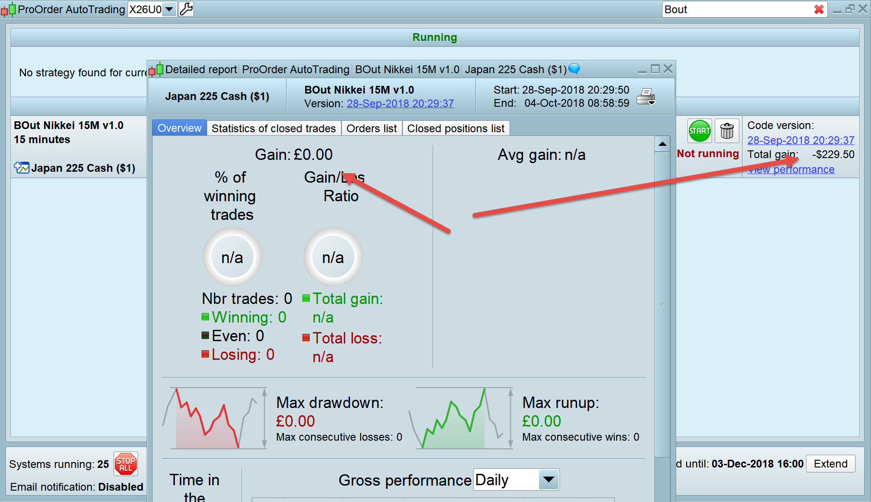Click the Extend button
This screenshot has height=502, width=871.
(831, 464)
